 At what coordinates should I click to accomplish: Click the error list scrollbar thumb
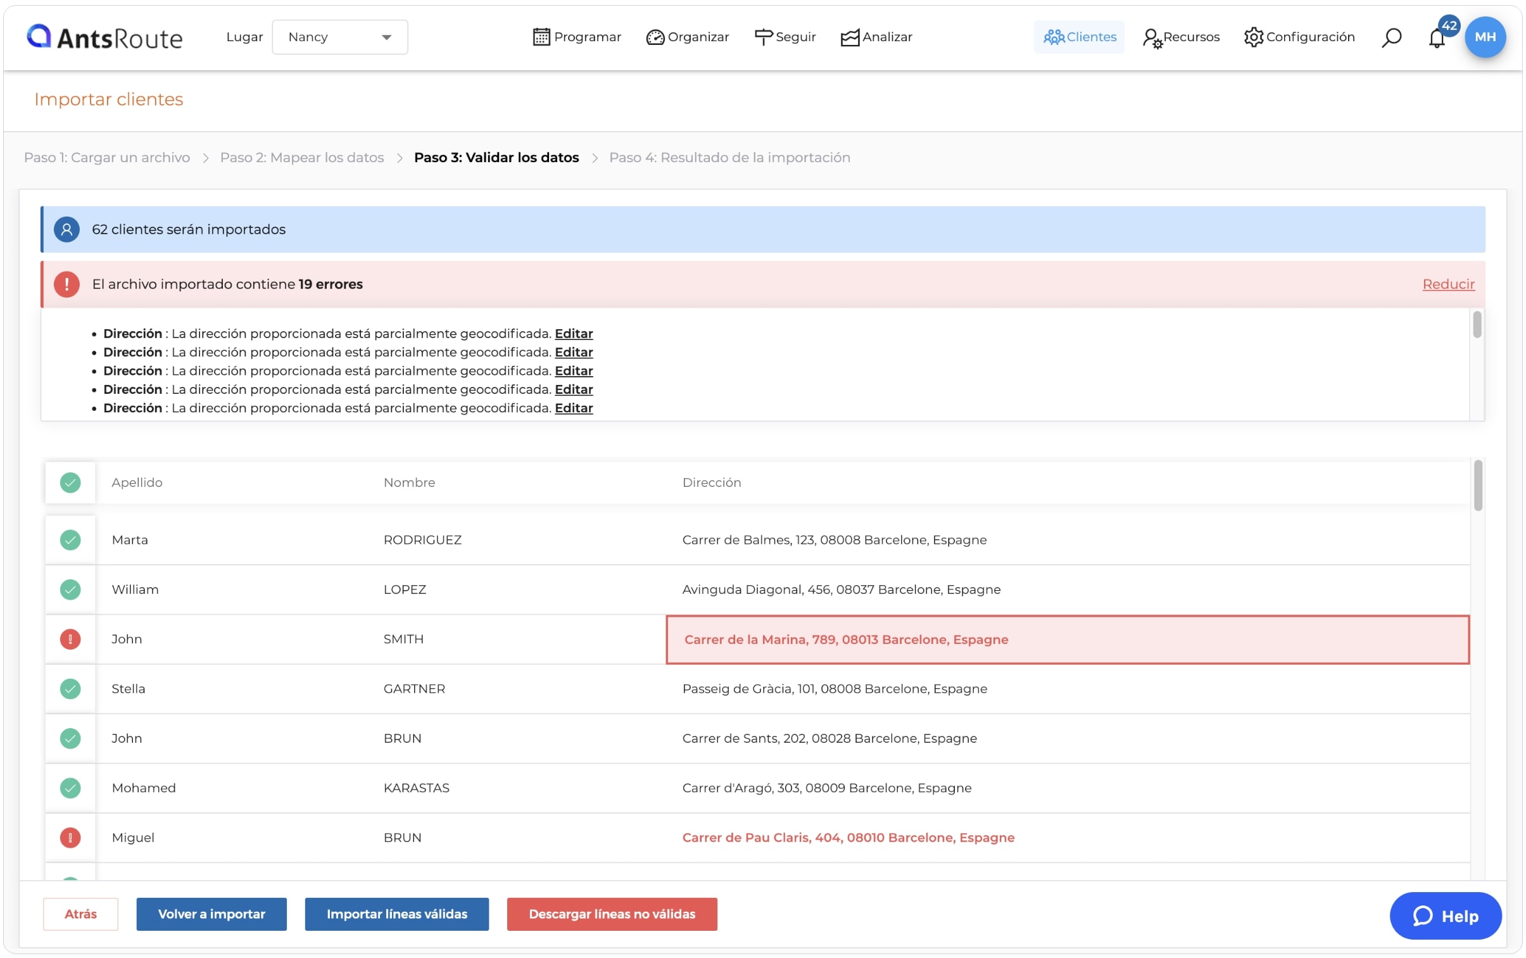[1477, 324]
